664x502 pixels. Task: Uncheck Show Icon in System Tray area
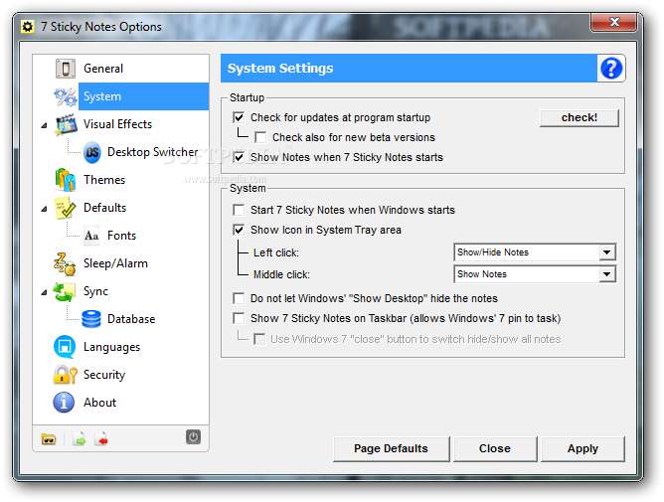(x=239, y=230)
